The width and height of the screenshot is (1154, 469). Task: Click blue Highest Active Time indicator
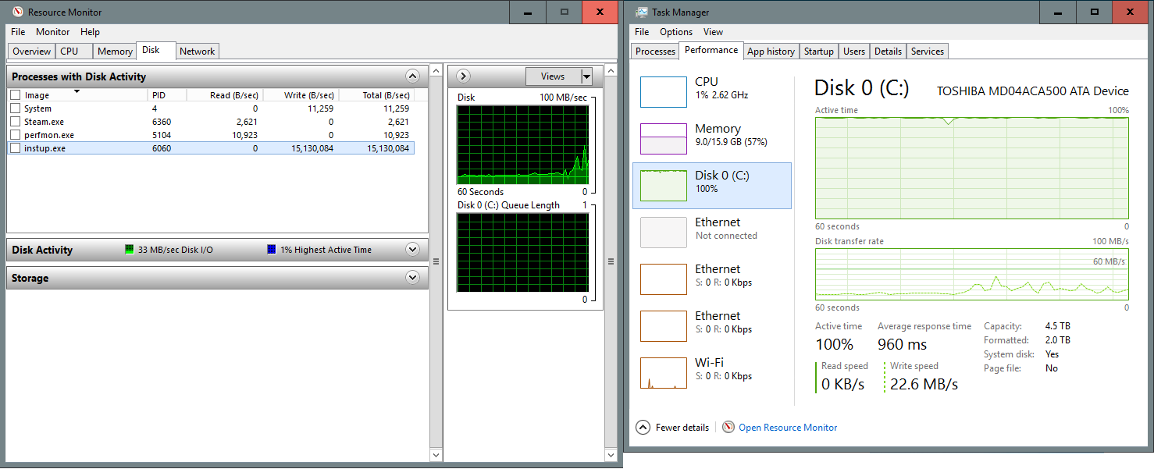[x=272, y=250]
